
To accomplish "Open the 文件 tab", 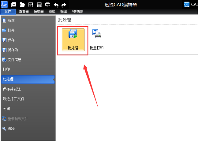I will (x=8, y=12).
